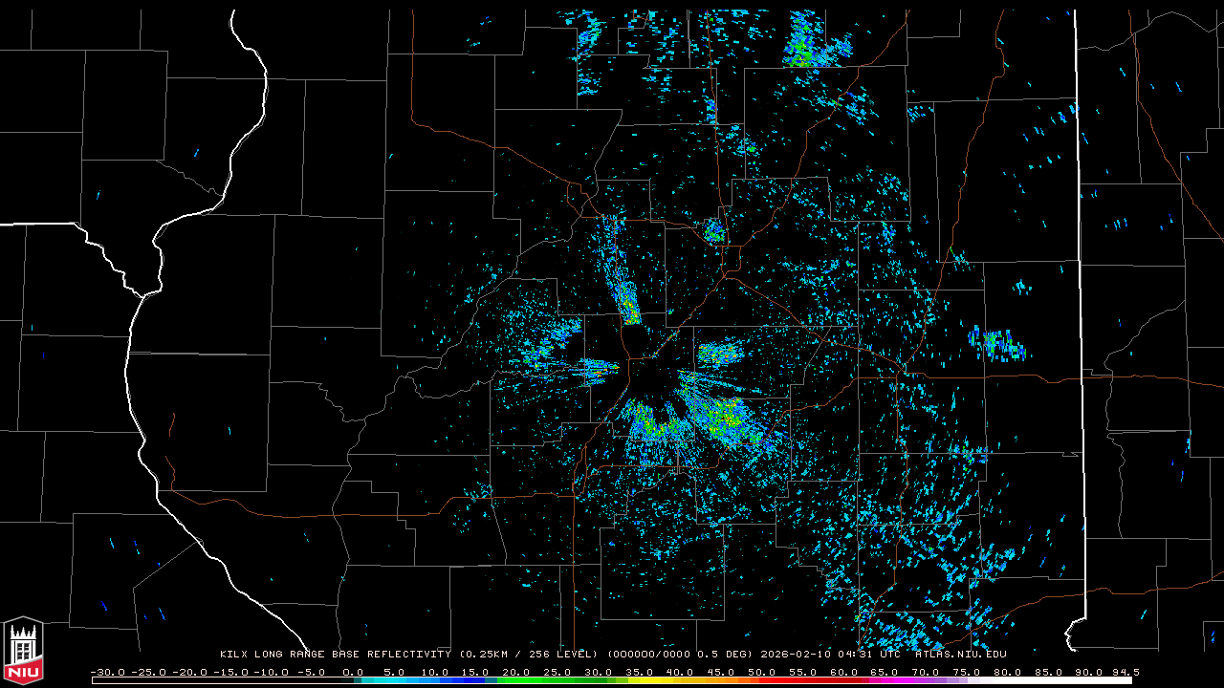Click the 50.0 label on the scale
1224x688 pixels.
(762, 672)
